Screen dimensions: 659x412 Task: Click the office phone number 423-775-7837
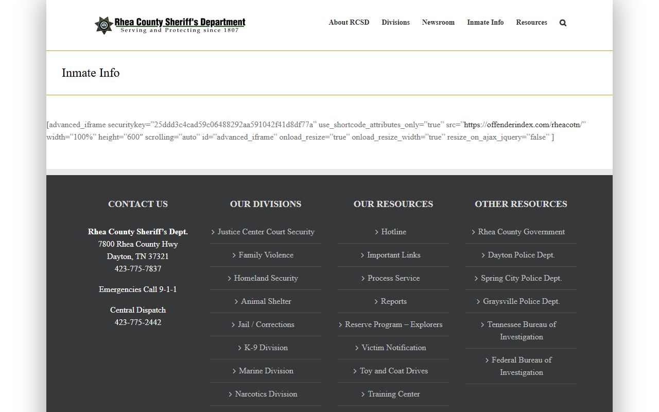pyautogui.click(x=138, y=269)
